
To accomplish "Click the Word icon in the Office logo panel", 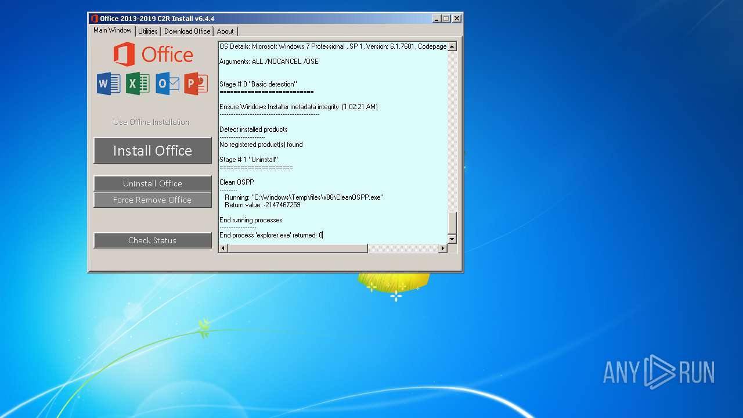I will (x=109, y=84).
